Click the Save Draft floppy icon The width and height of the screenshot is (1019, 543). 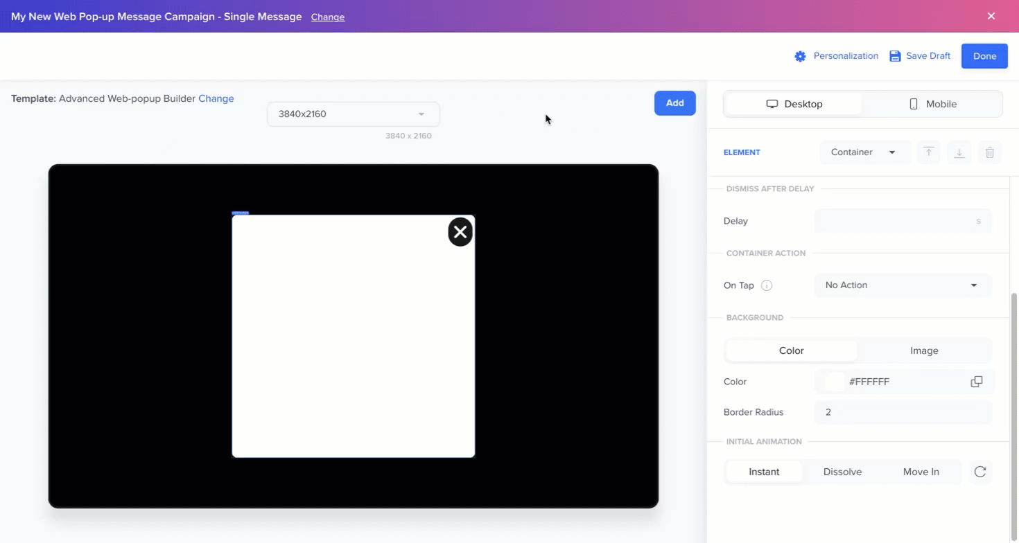[895, 56]
